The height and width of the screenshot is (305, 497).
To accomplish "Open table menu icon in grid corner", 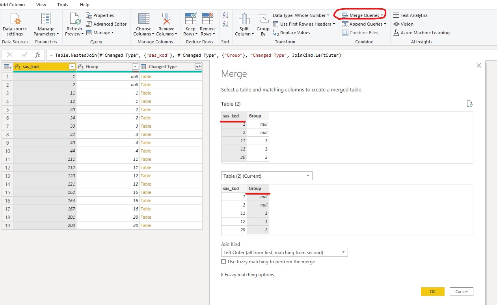I will pyautogui.click(x=7, y=67).
